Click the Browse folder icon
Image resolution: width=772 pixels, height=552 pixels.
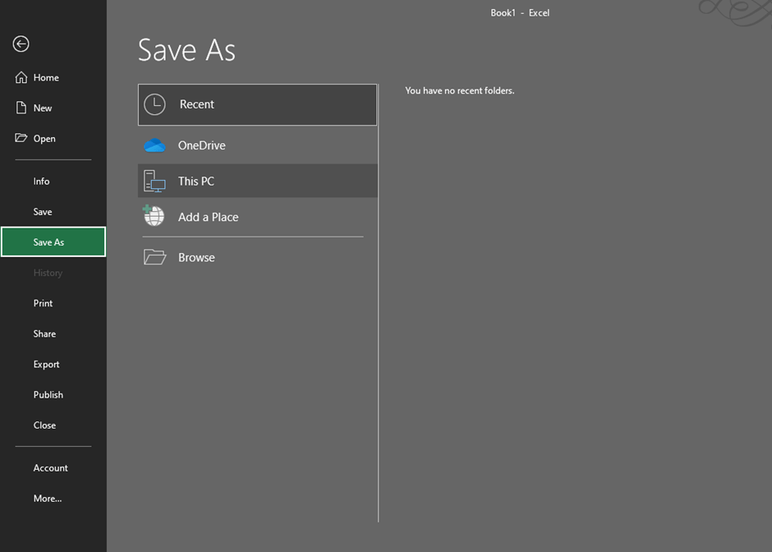(154, 257)
